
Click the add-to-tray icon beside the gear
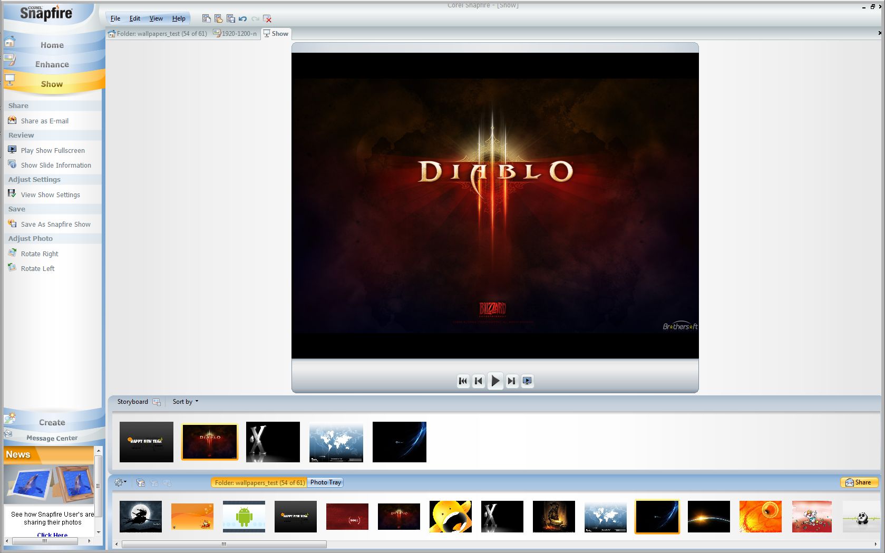click(x=141, y=482)
